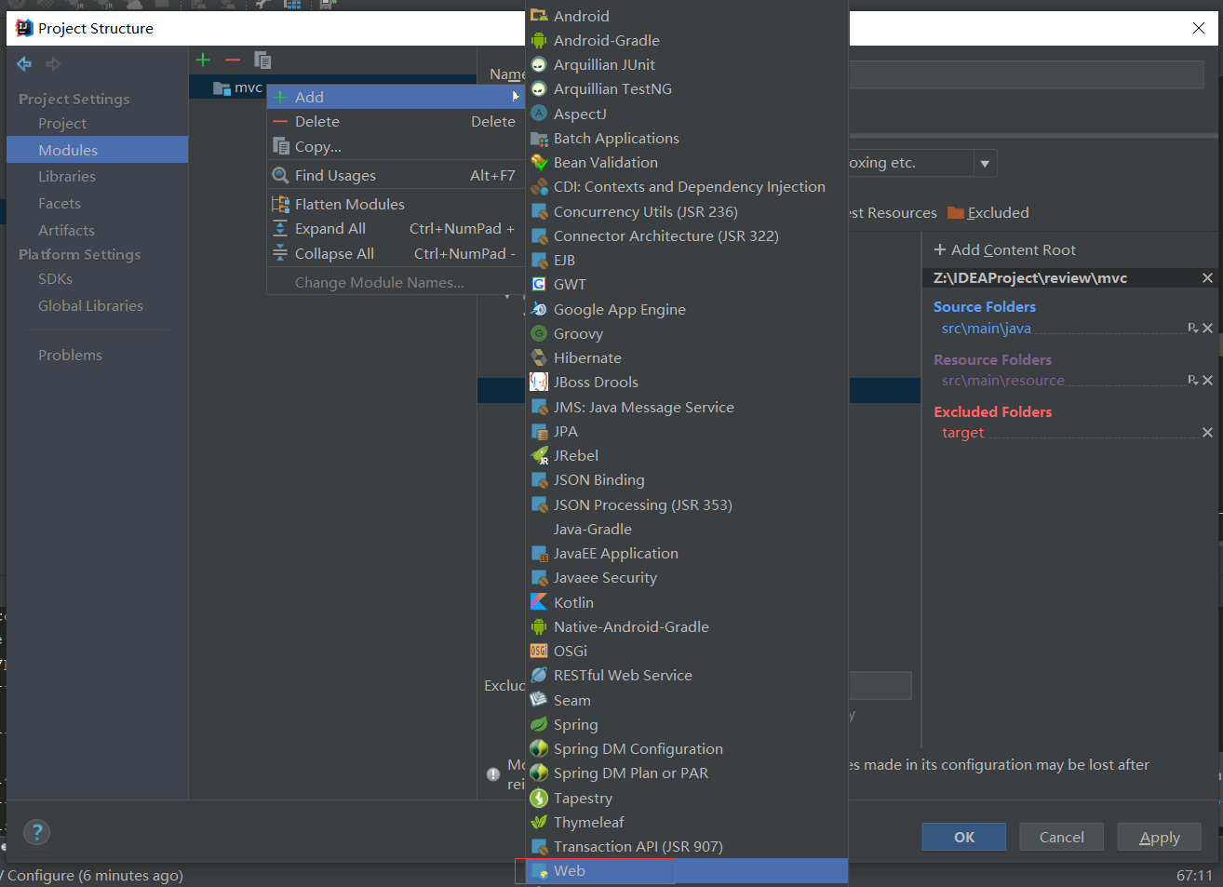Remove src\main\resource folder with X
Screen dimensions: 1223x887
coord(1207,380)
